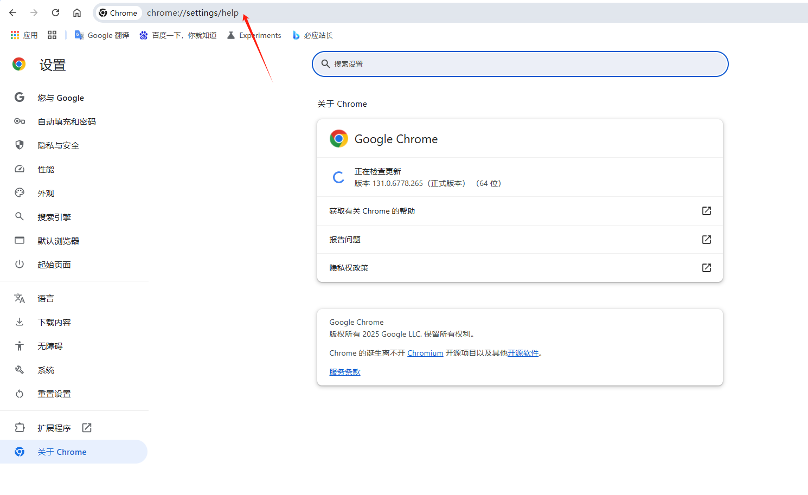The height and width of the screenshot is (495, 808).
Task: Open the 百度一下，你就知道 bookmark
Action: (178, 35)
